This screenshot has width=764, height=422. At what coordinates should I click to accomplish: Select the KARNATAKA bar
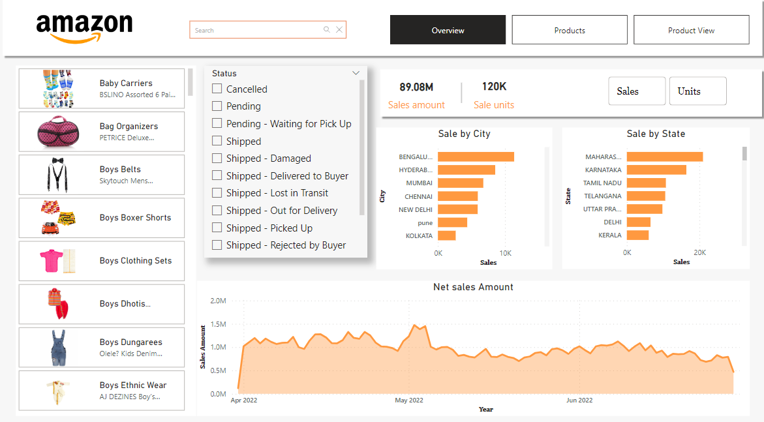(x=657, y=170)
